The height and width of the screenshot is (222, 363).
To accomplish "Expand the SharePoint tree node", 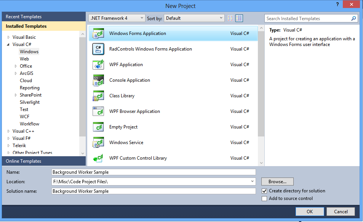I will point(16,95).
